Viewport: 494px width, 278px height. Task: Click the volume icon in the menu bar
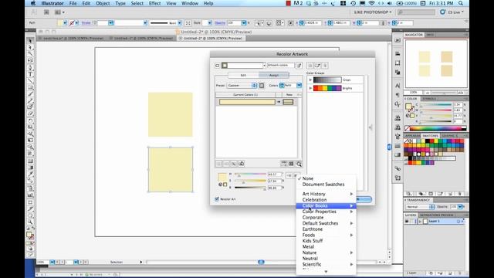(390, 3)
